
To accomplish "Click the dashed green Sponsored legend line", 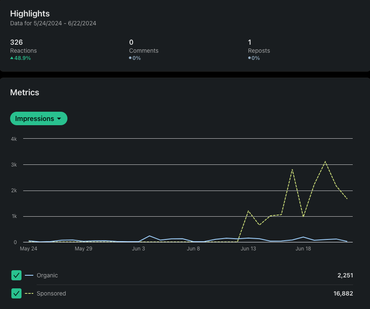I will pos(29,293).
